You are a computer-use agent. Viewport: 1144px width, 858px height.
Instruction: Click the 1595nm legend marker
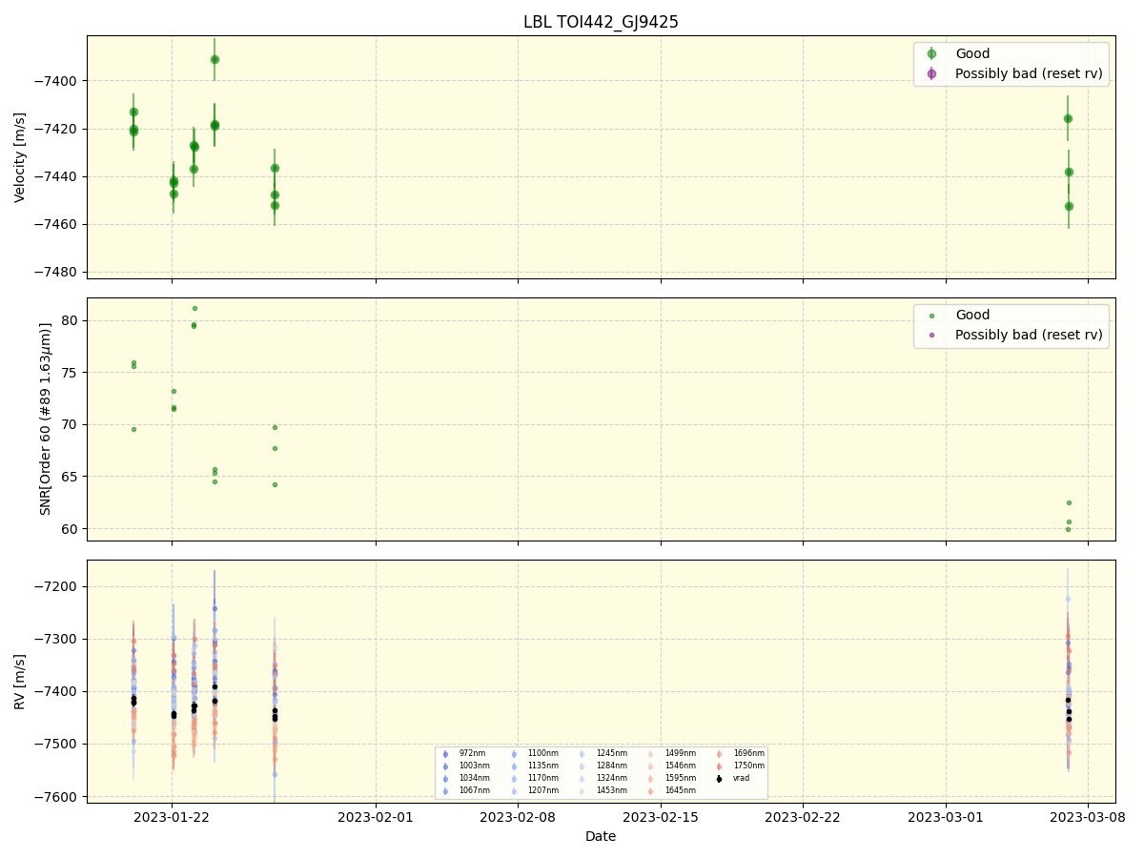650,779
